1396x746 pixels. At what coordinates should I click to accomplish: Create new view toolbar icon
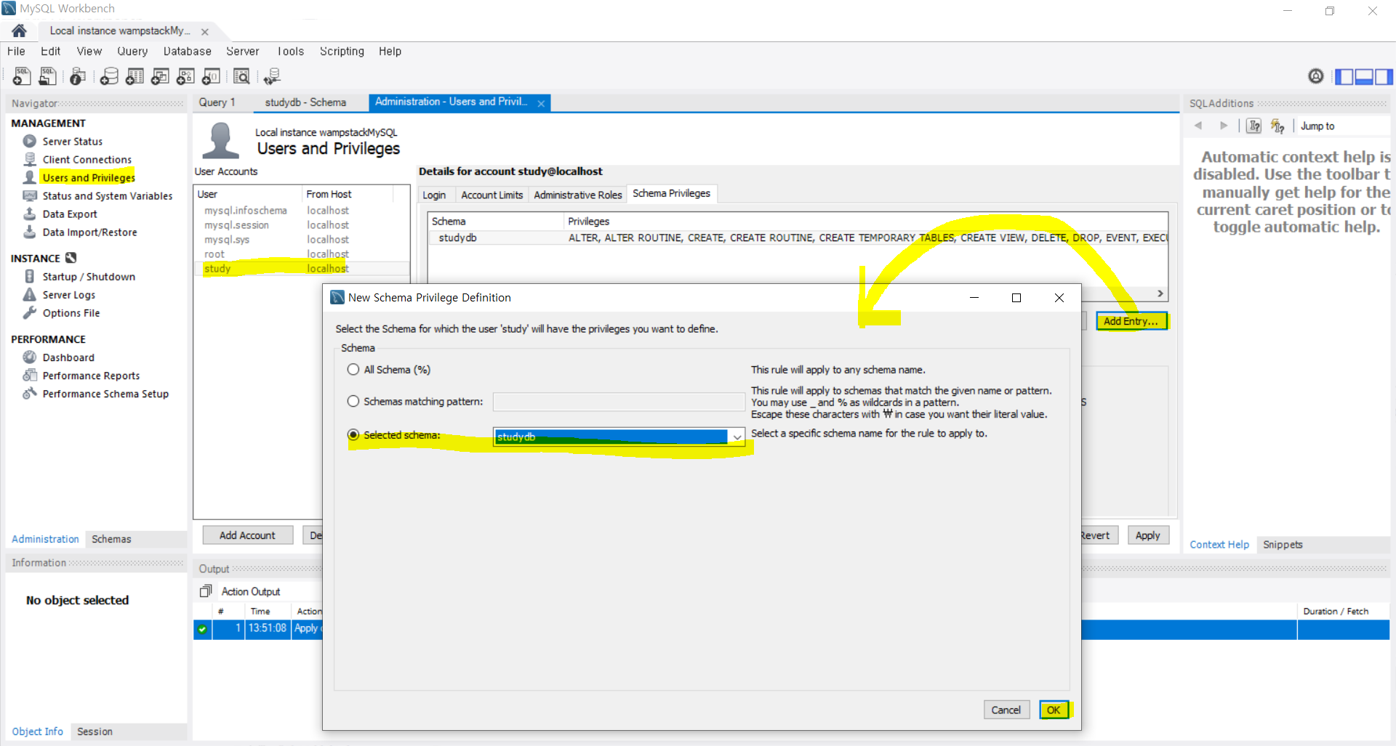pos(160,76)
